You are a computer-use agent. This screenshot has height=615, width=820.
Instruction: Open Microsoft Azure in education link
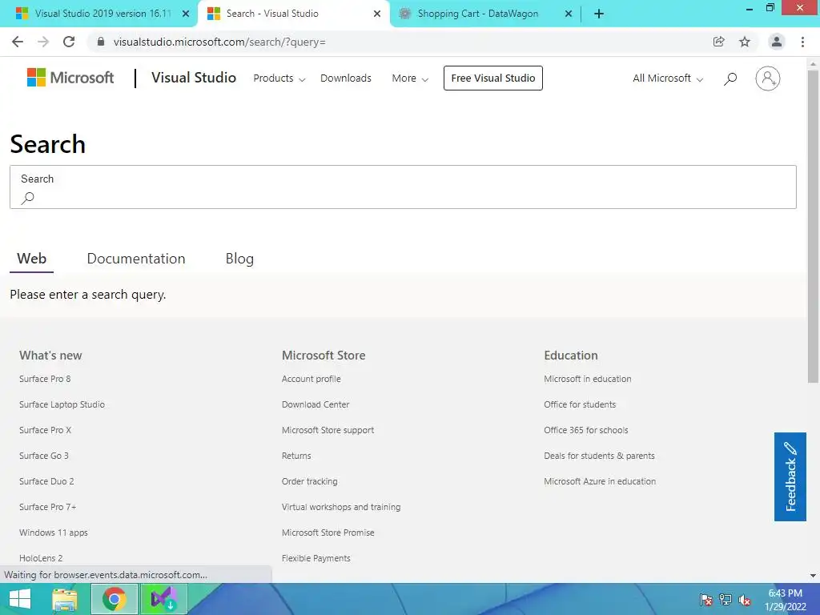[600, 481]
